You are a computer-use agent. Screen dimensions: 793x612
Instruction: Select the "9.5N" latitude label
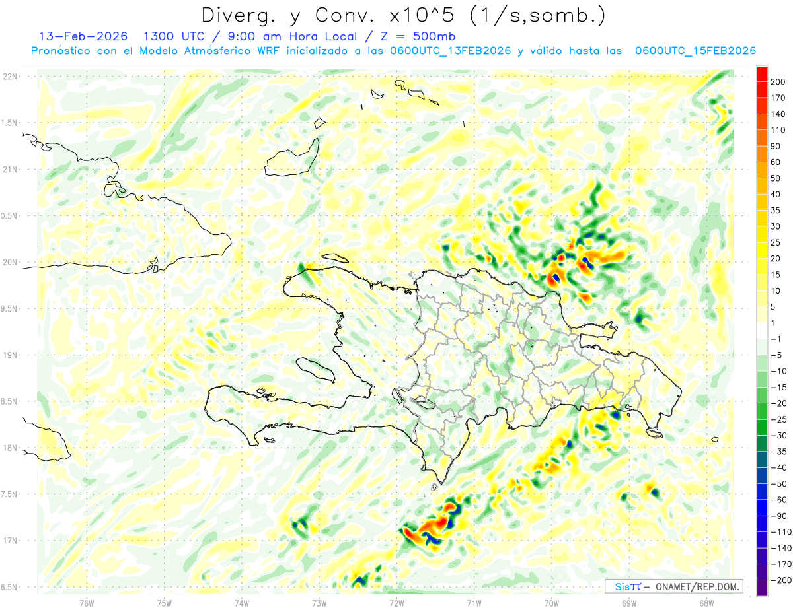9,308
